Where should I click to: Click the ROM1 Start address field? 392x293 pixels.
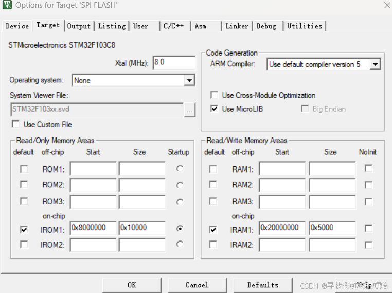(93, 168)
